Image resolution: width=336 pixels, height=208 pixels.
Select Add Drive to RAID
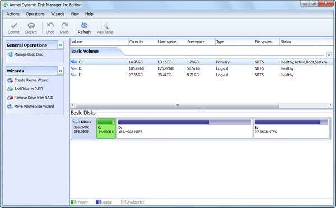tap(29, 89)
